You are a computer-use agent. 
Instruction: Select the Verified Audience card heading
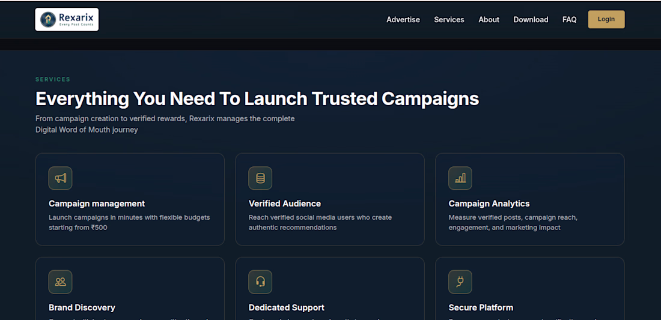pyautogui.click(x=285, y=204)
